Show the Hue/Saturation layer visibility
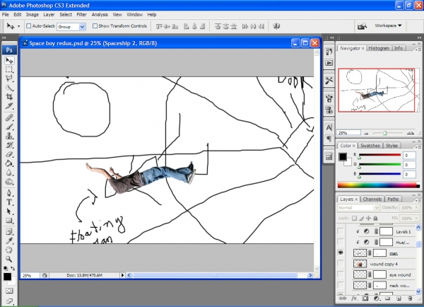 click(341, 242)
